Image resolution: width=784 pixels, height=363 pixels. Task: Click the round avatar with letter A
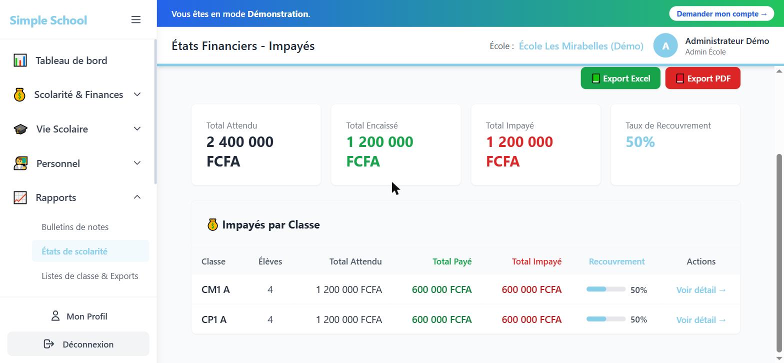pos(665,46)
